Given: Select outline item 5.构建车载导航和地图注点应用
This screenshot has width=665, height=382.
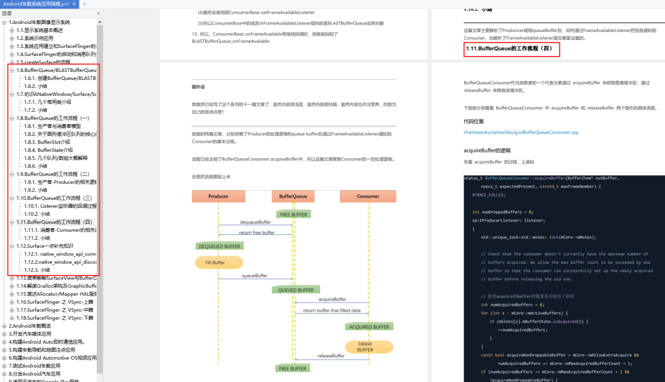Looking at the screenshot, I should point(42,350).
